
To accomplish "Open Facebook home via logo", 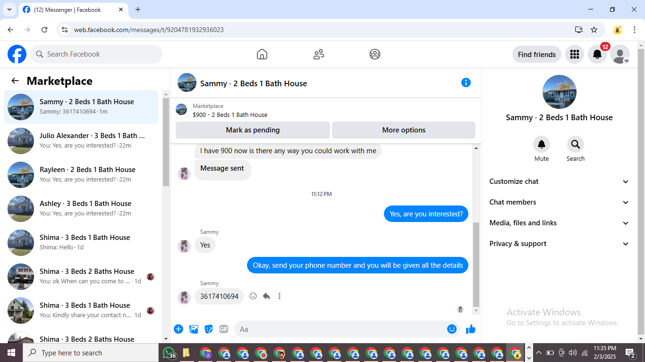I will tap(17, 54).
